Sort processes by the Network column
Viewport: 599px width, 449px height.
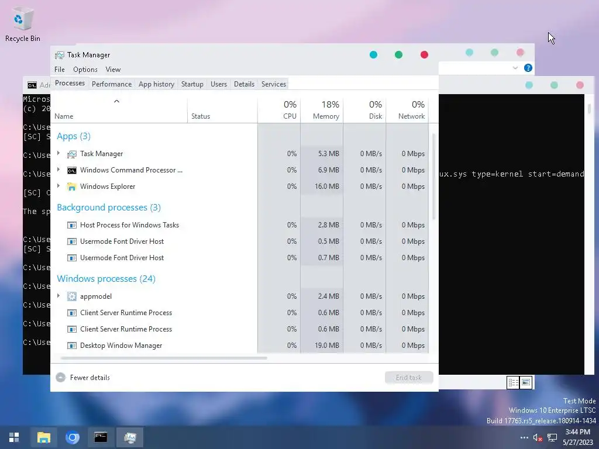(x=407, y=110)
